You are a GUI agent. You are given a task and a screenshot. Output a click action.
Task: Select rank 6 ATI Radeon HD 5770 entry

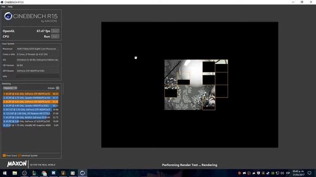[x=31, y=114]
